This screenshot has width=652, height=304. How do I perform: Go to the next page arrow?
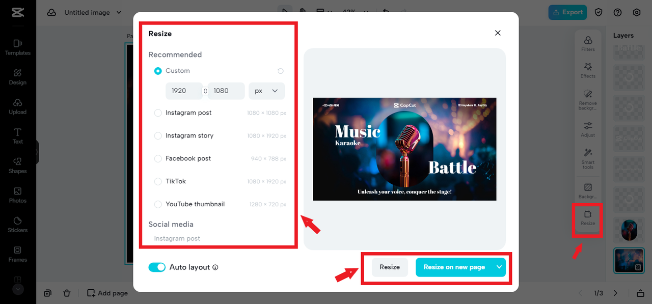point(615,293)
